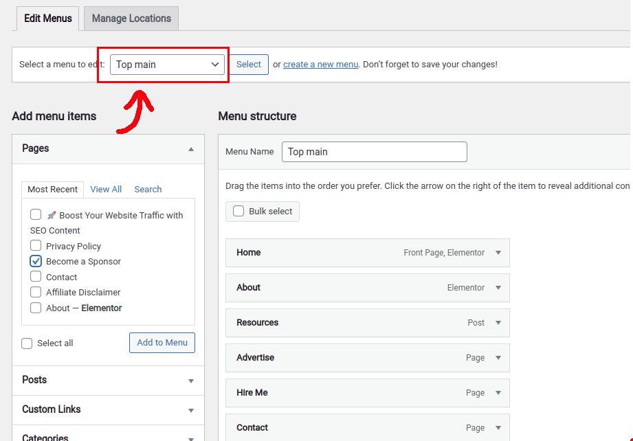Open the View All pages tab

(106, 189)
